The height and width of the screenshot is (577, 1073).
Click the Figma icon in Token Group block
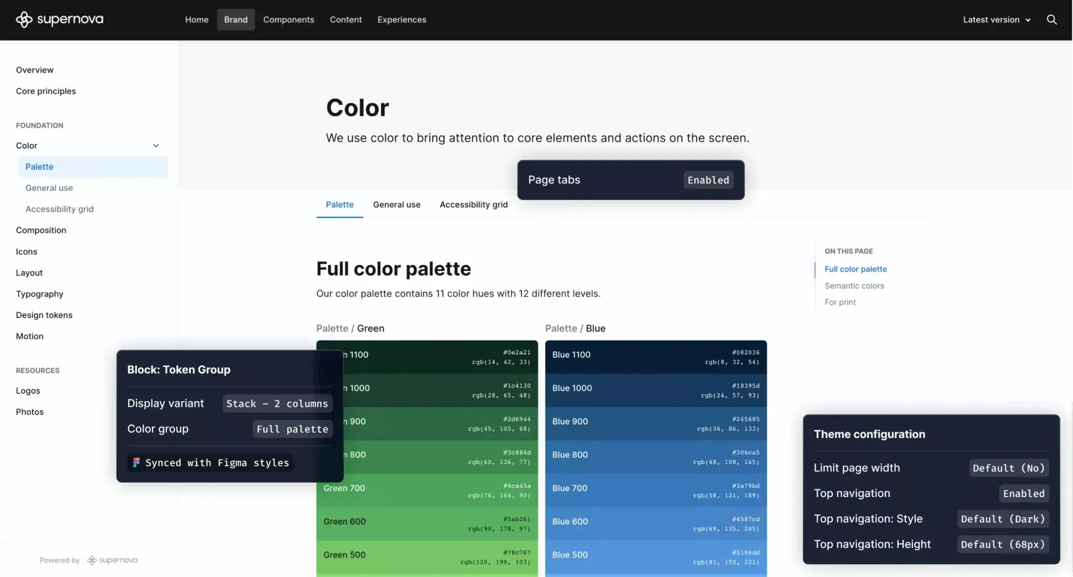point(136,462)
